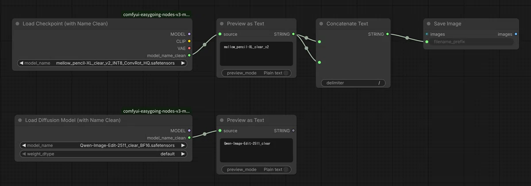Step weight_dtype forward with its right arrow
531x186 pixels.
183,154
